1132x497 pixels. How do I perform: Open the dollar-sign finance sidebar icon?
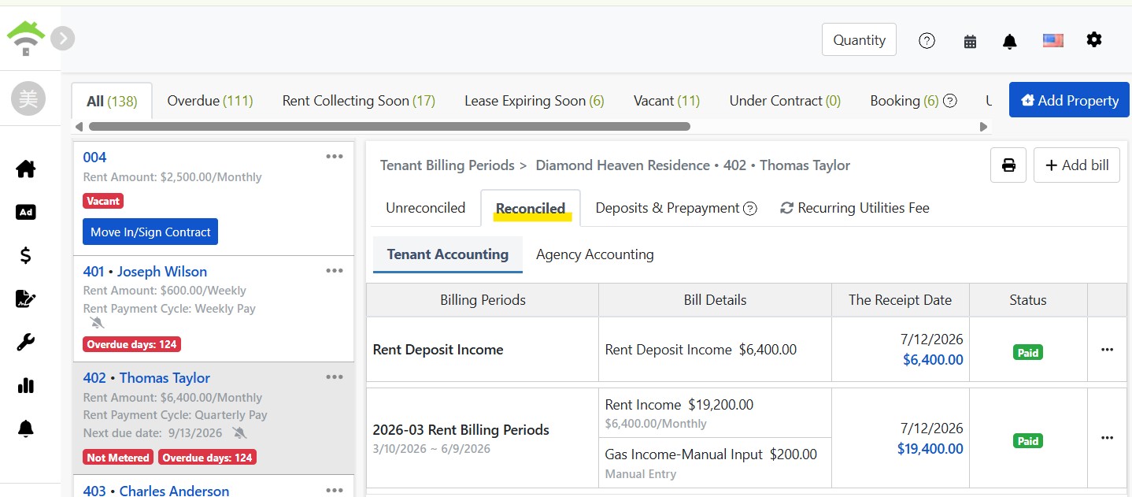coord(26,255)
